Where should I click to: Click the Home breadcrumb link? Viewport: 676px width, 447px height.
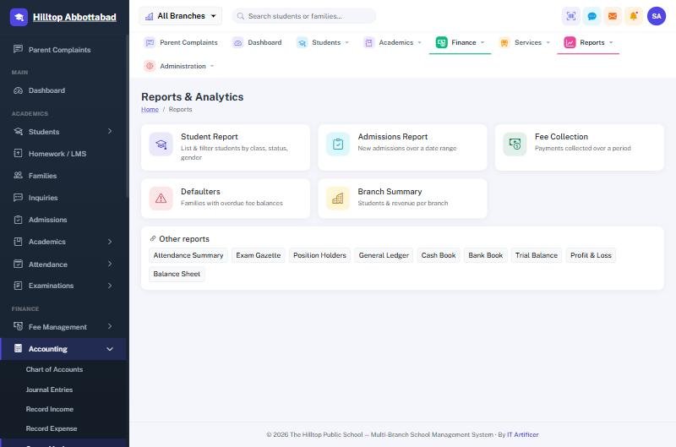150,110
